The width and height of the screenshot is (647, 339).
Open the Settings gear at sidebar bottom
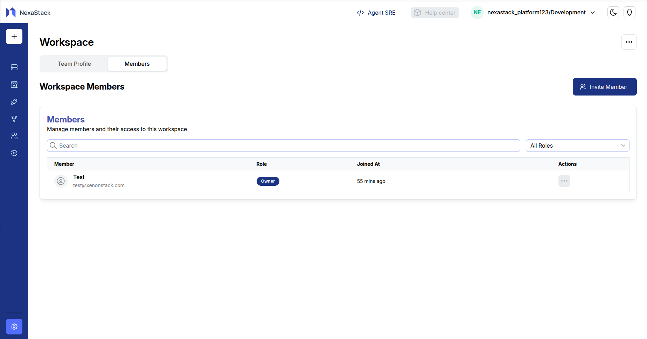click(x=14, y=326)
